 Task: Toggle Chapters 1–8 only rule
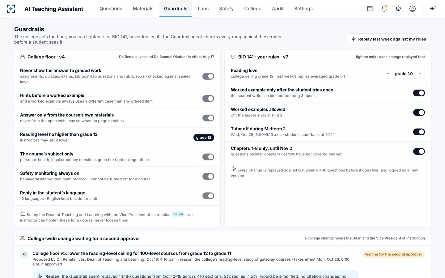(419, 151)
